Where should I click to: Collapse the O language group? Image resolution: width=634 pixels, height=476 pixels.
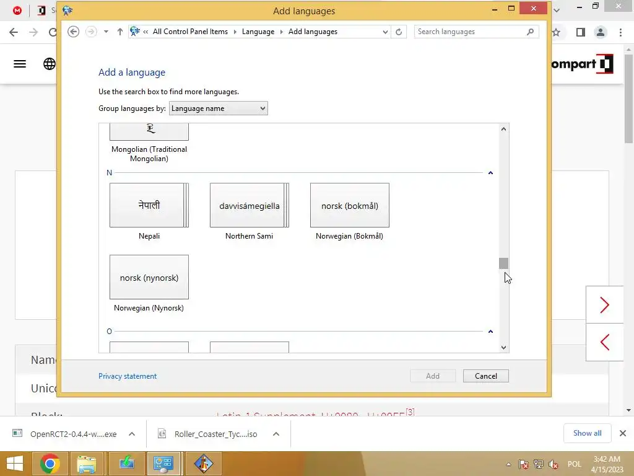[490, 332]
